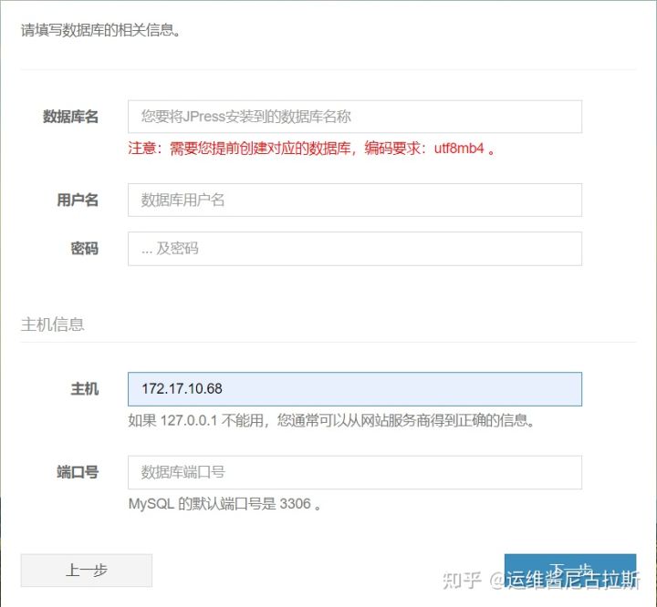This screenshot has height=607, width=657.
Task: Click the 数据库名 field label
Action: (70, 117)
